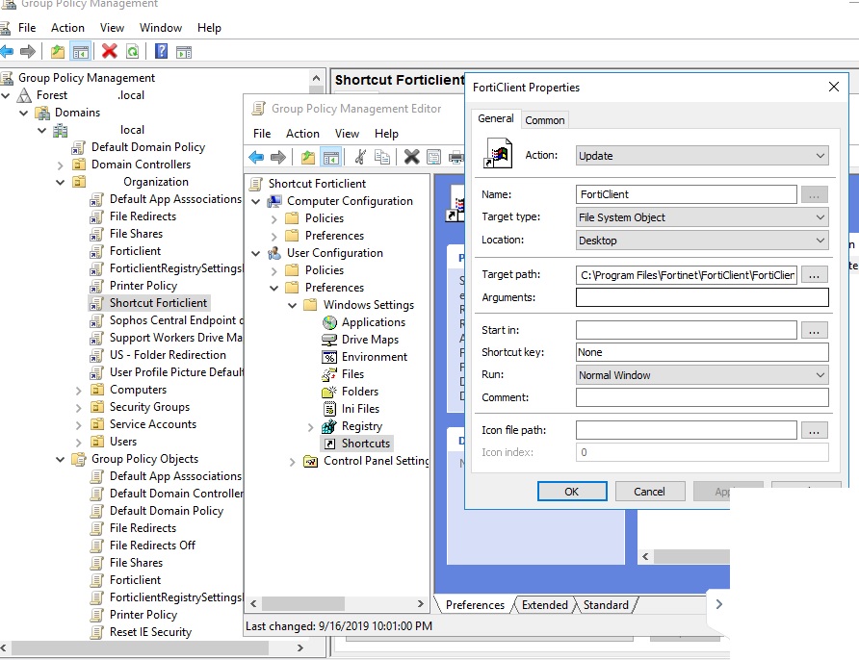Select the General tab in FortiClient Properties
This screenshot has width=859, height=660.
coord(496,118)
